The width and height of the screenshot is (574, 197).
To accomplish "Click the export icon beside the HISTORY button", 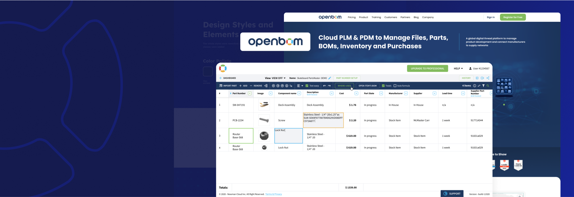I will click(482, 78).
